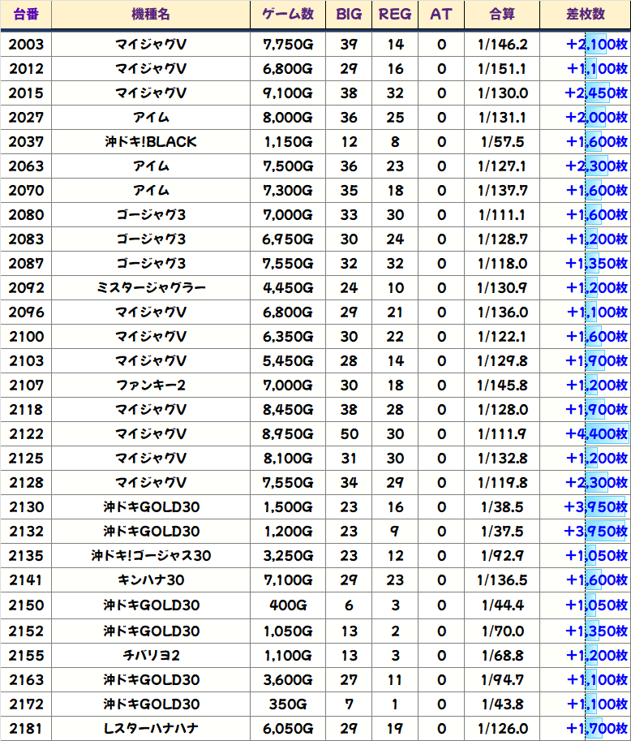The image size is (631, 741).
Task: Select machine number 2003 cell
Action: 26,45
